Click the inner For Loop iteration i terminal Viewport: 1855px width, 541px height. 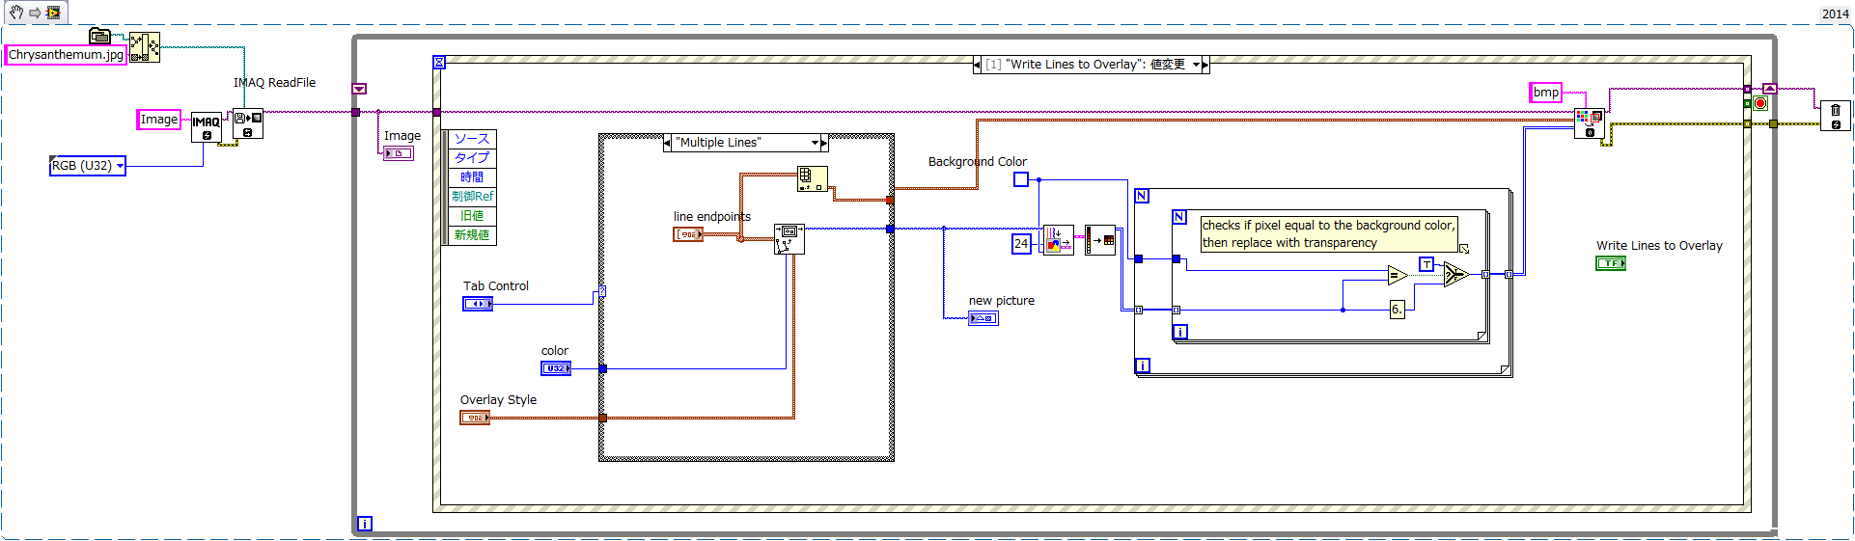coord(1180,332)
